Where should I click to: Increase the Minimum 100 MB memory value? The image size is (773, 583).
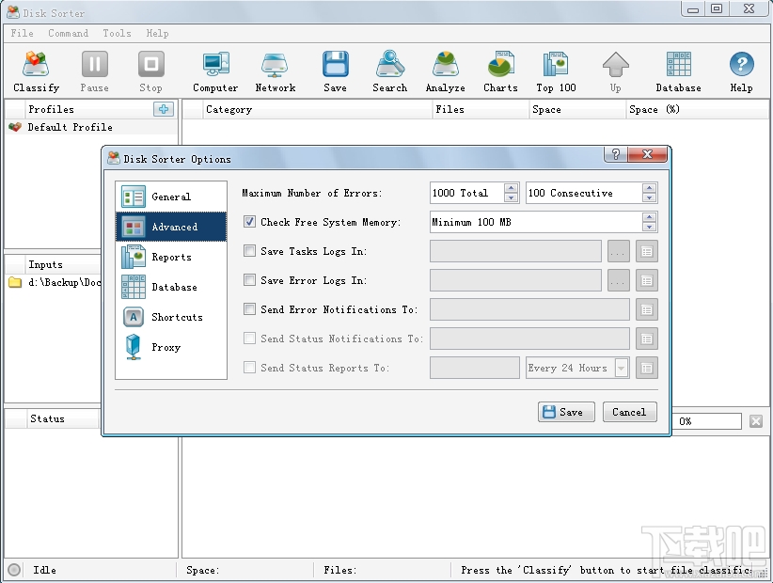point(649,217)
